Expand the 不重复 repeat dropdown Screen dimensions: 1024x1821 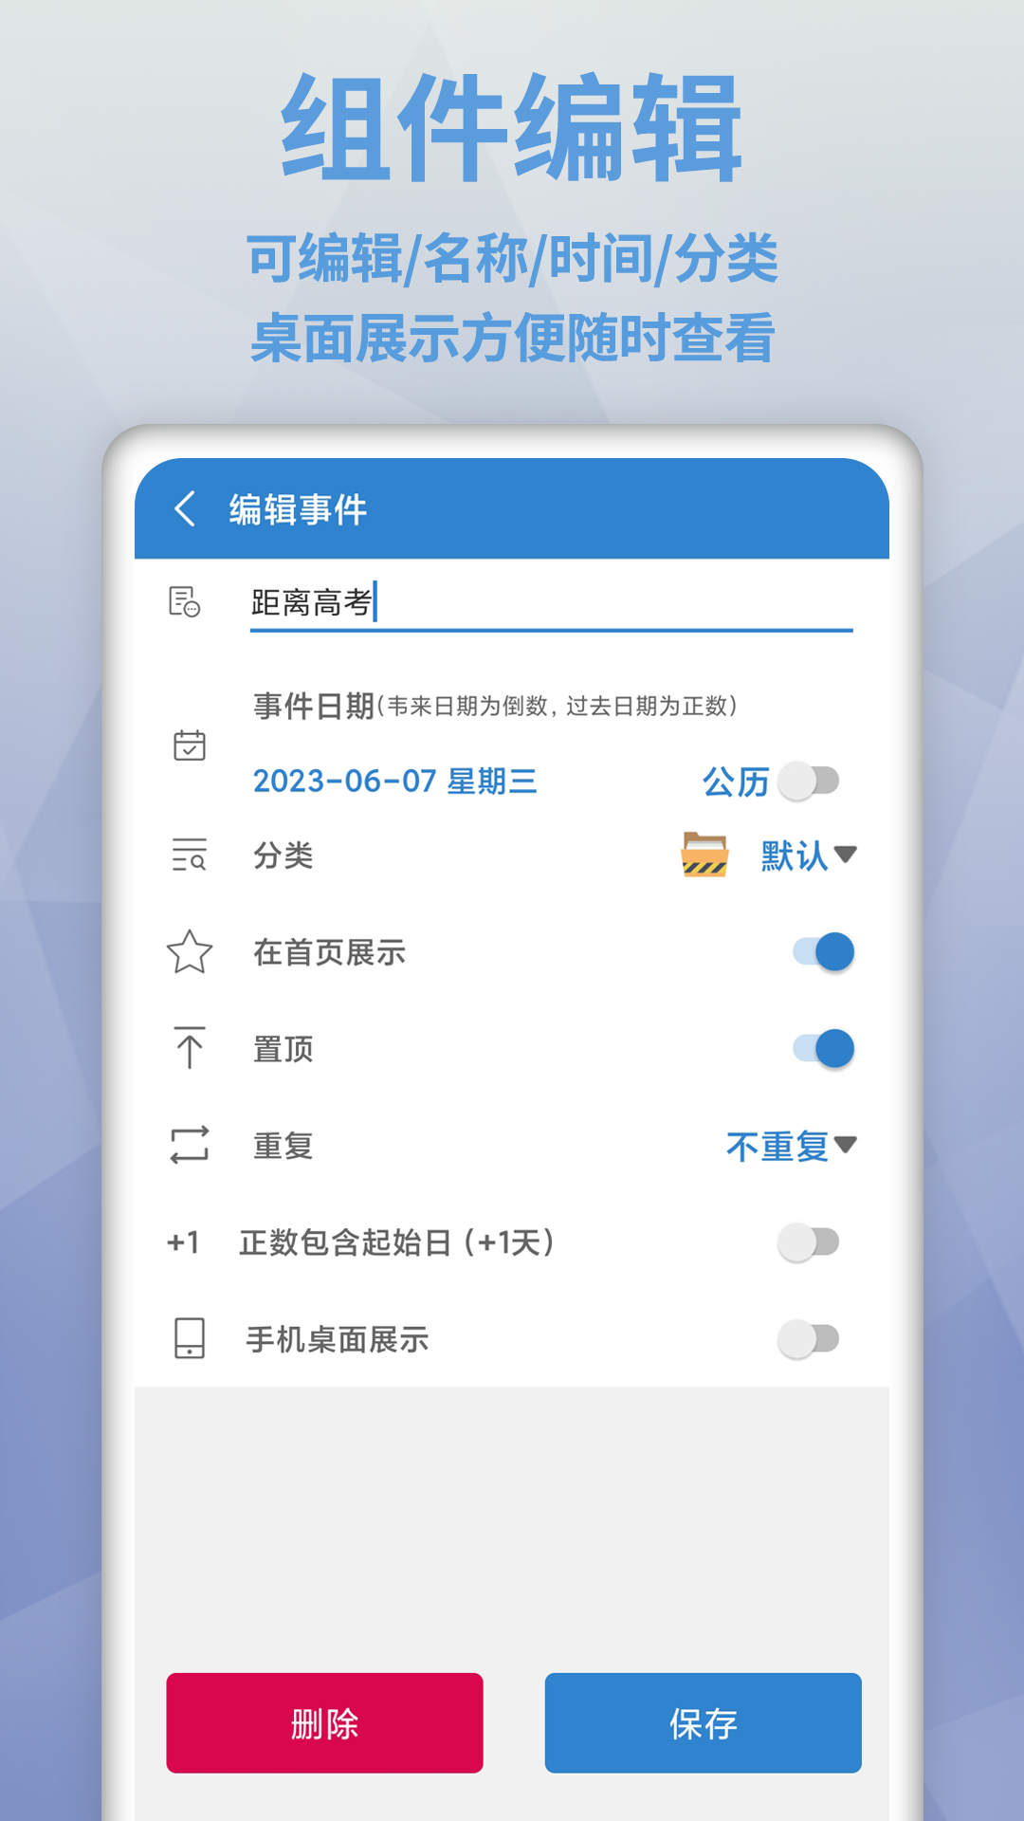click(x=792, y=1146)
